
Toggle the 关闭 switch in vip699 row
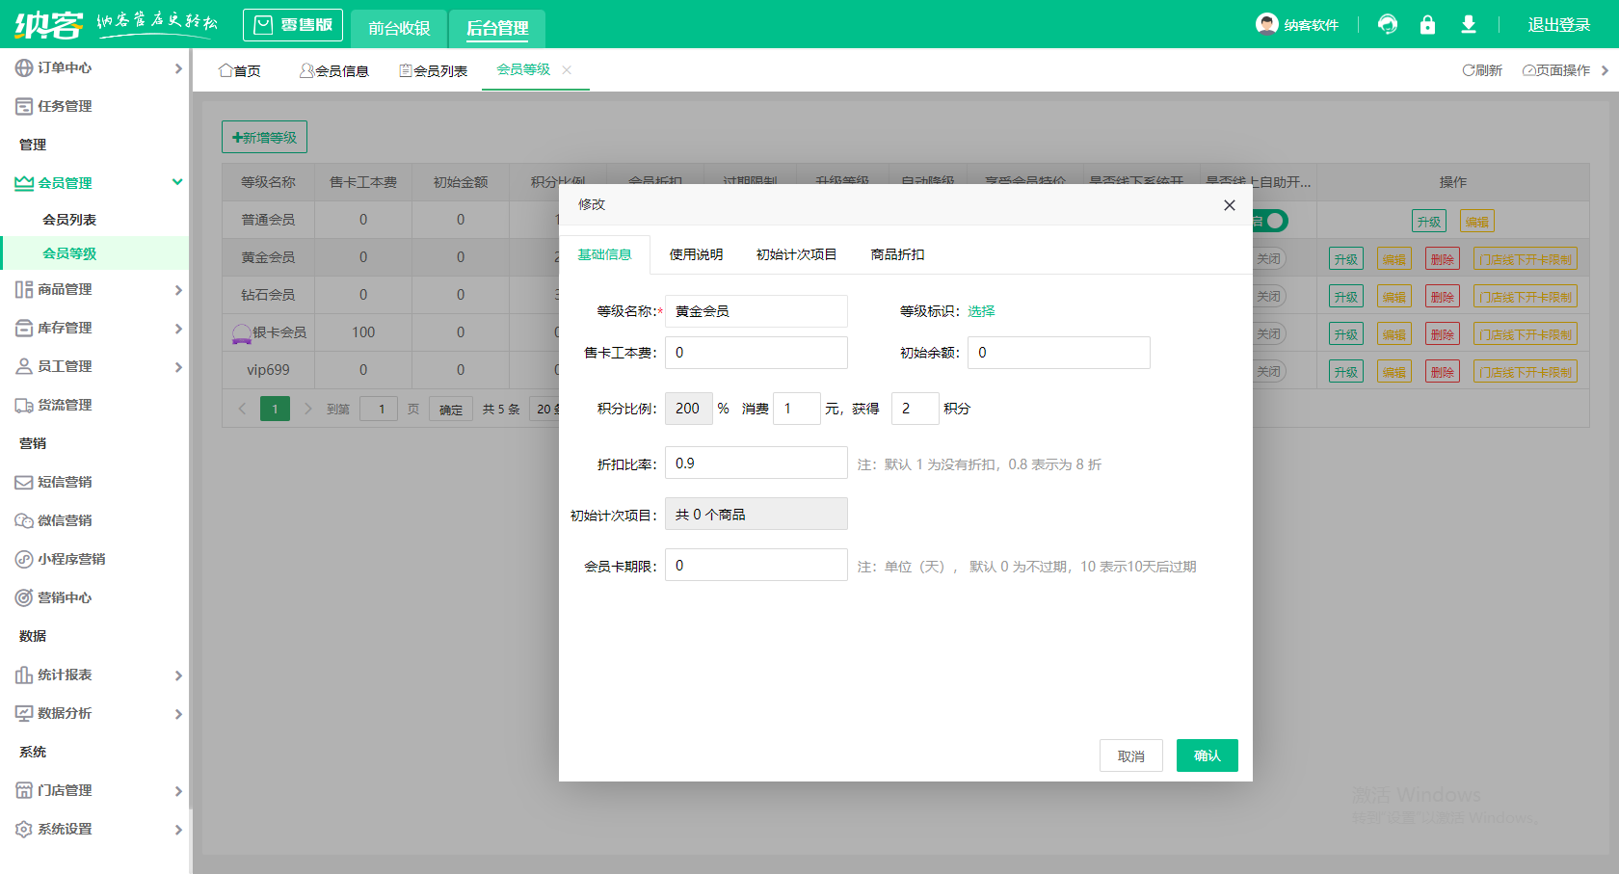[1269, 371]
